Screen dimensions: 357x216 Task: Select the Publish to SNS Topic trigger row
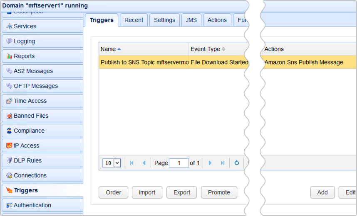point(144,62)
